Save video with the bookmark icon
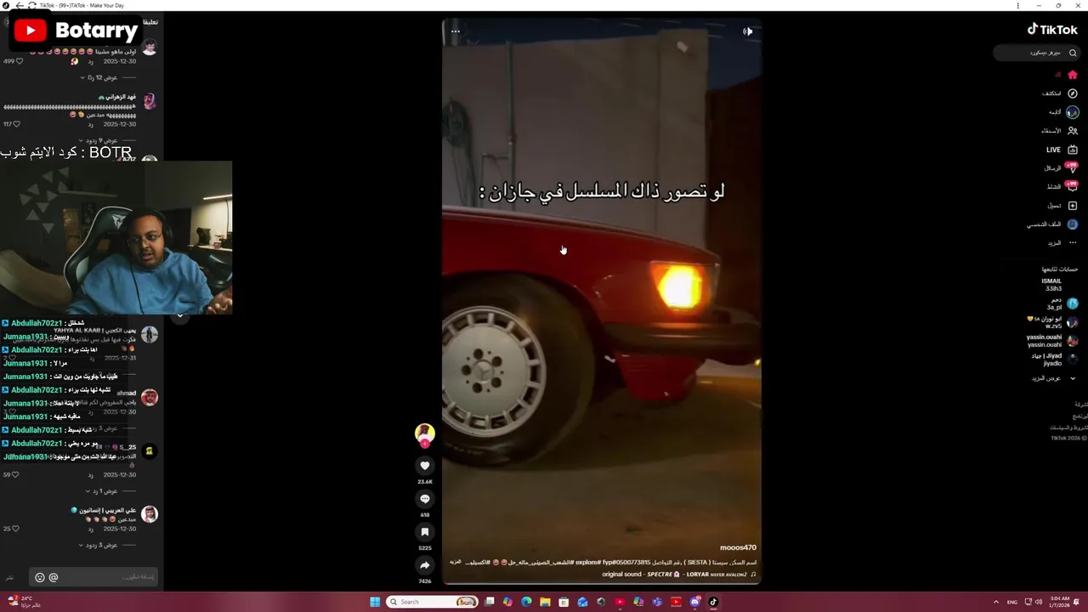The image size is (1088, 612). click(425, 532)
